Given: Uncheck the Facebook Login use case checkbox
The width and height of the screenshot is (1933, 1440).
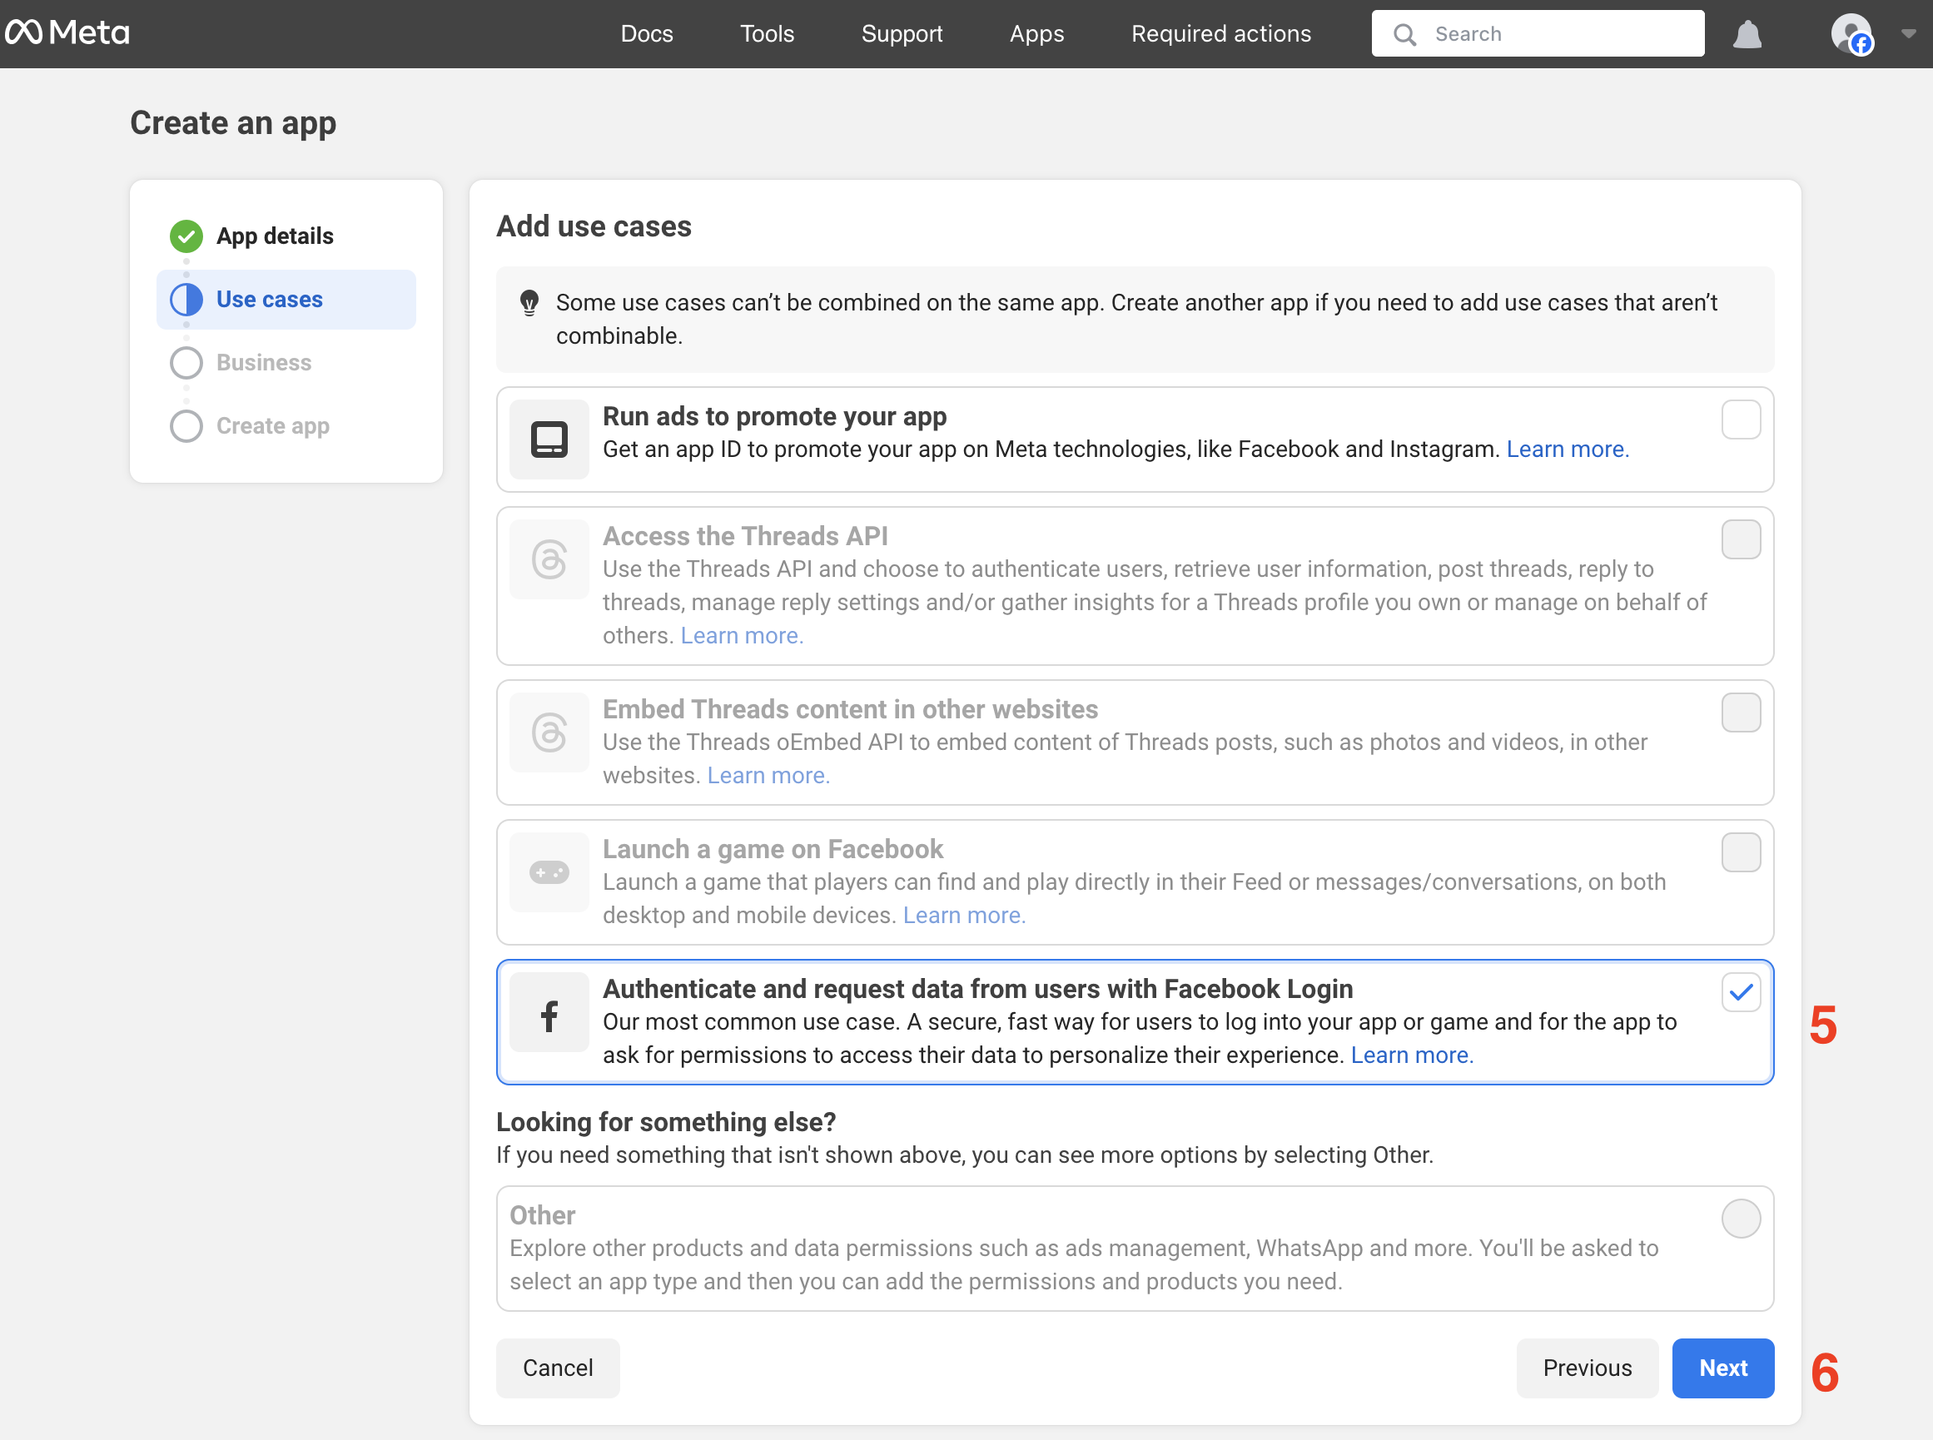Looking at the screenshot, I should [x=1741, y=992].
